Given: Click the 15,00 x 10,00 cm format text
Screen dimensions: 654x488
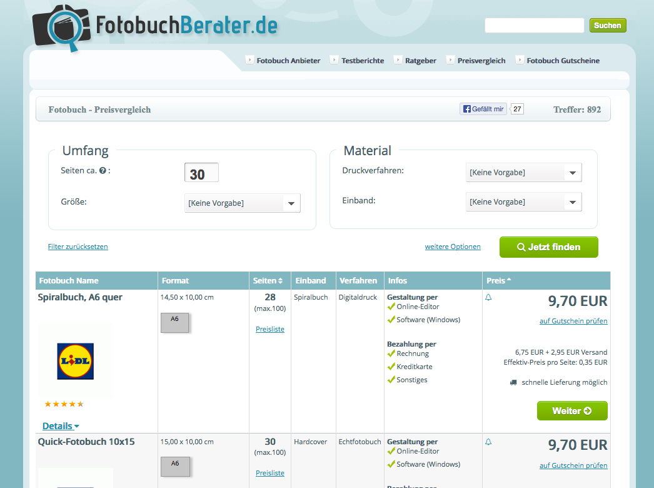Looking at the screenshot, I should click(x=187, y=442).
